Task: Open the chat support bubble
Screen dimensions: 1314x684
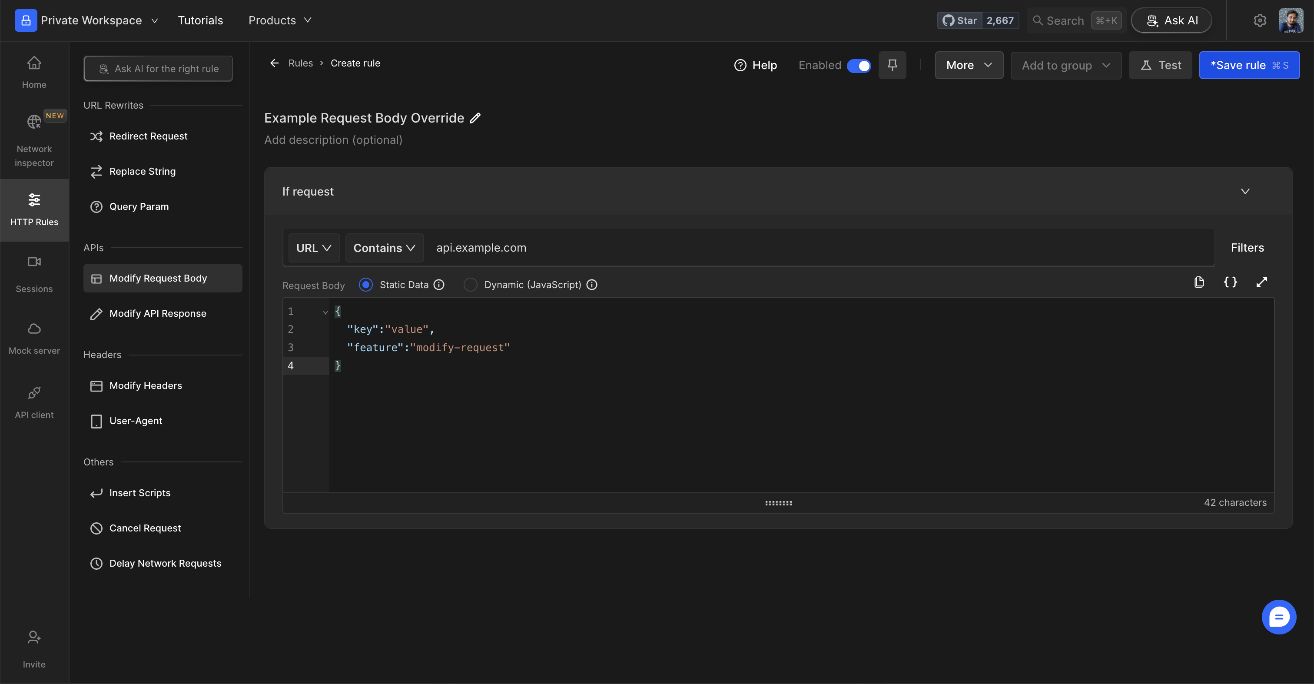Action: 1278,617
